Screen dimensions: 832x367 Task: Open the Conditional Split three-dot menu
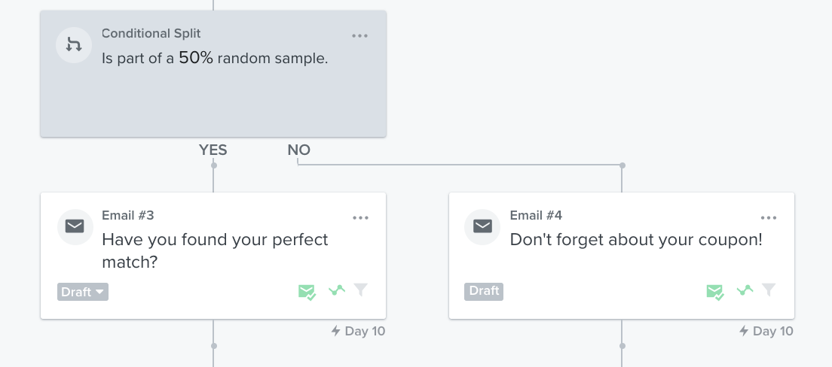[x=359, y=35]
